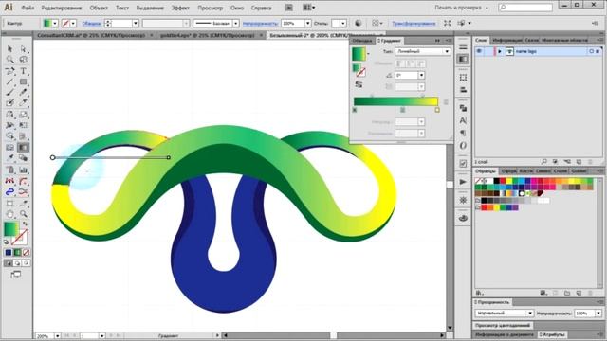The image size is (607, 341).
Task: Select the Scale tool
Action: (x=23, y=115)
